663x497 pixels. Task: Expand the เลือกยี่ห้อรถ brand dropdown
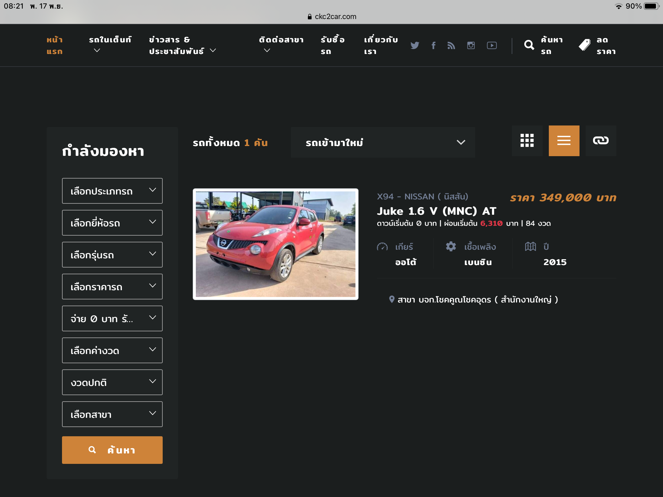point(112,223)
